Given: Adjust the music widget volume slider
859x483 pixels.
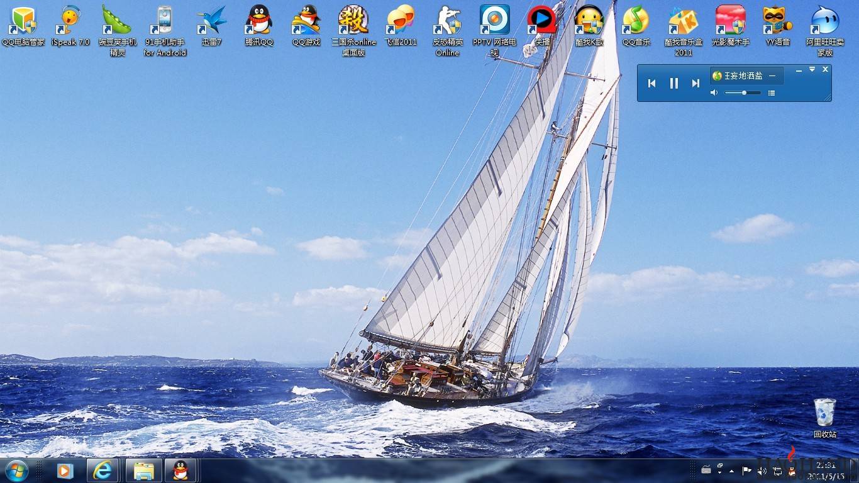Looking at the screenshot, I should (x=743, y=93).
